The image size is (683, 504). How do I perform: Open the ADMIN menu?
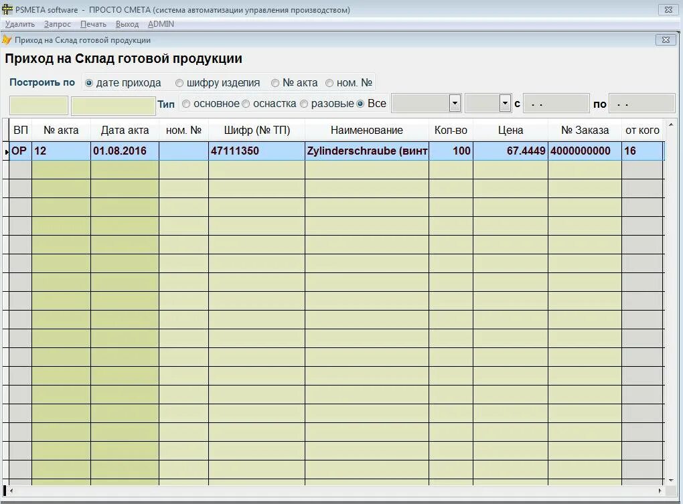(x=161, y=24)
